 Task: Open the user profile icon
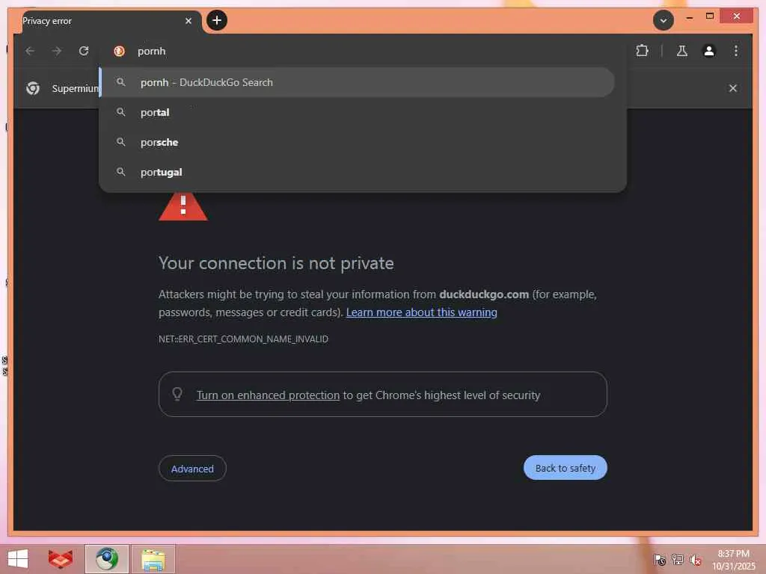tap(709, 51)
